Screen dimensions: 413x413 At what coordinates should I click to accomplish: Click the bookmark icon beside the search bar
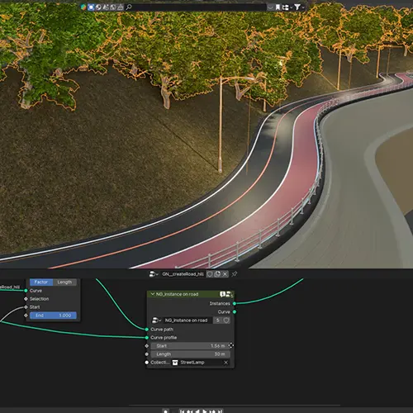pos(278,7)
